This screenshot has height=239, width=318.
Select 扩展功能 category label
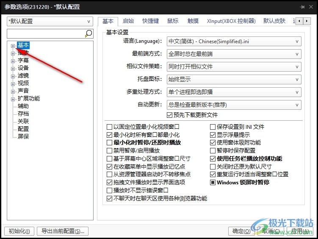tap(29, 99)
